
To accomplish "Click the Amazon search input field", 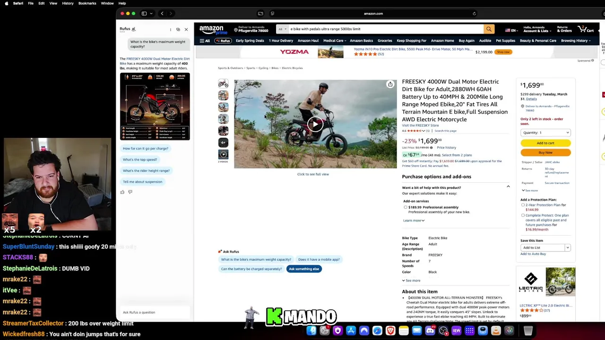I will click(385, 29).
